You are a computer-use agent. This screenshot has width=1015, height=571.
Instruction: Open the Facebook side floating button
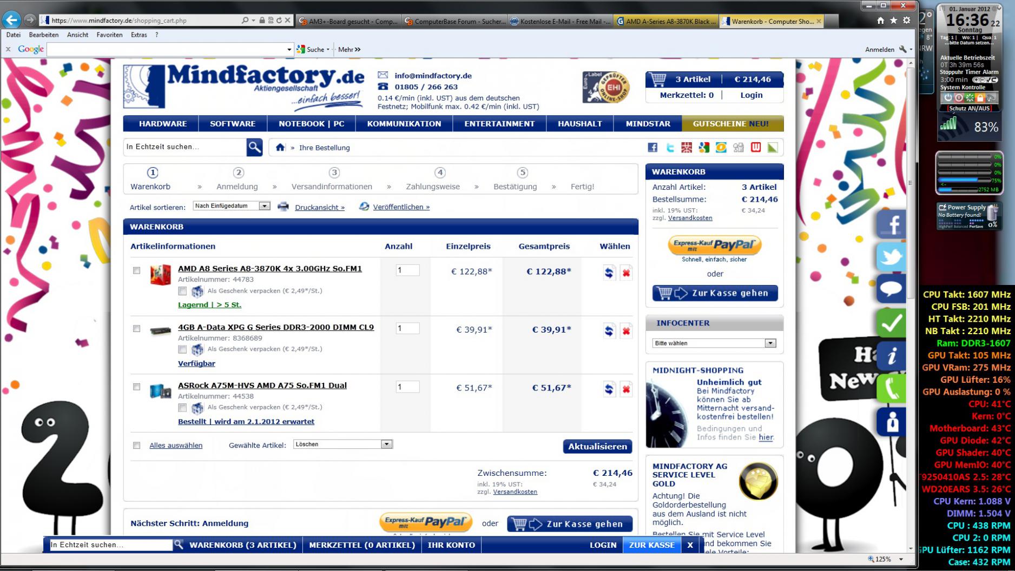[x=891, y=224]
